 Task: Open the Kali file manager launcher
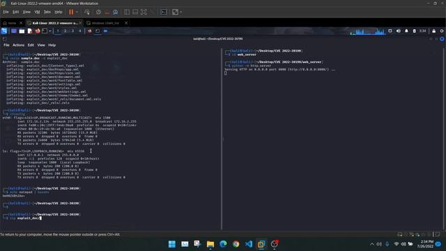pos(22,31)
